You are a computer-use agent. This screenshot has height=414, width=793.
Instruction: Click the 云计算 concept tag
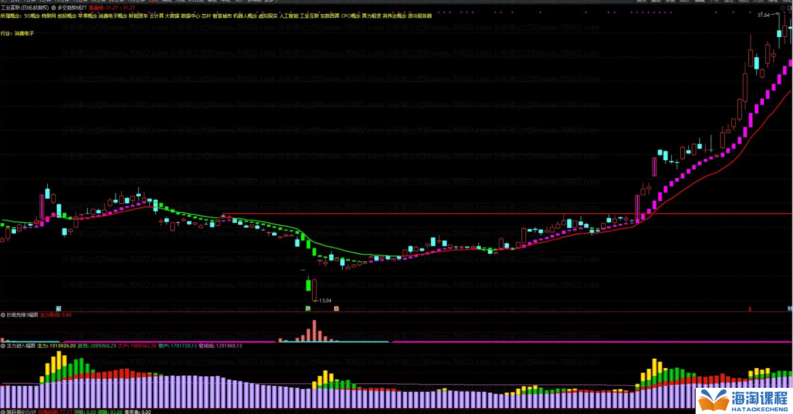pyautogui.click(x=157, y=16)
